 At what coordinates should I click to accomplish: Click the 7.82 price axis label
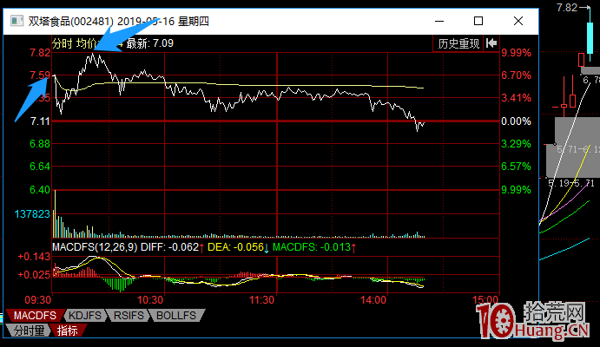point(40,53)
